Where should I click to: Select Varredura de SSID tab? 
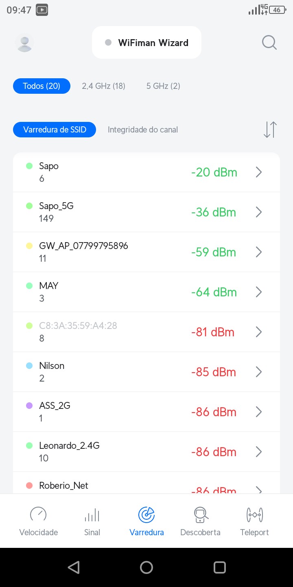55,130
